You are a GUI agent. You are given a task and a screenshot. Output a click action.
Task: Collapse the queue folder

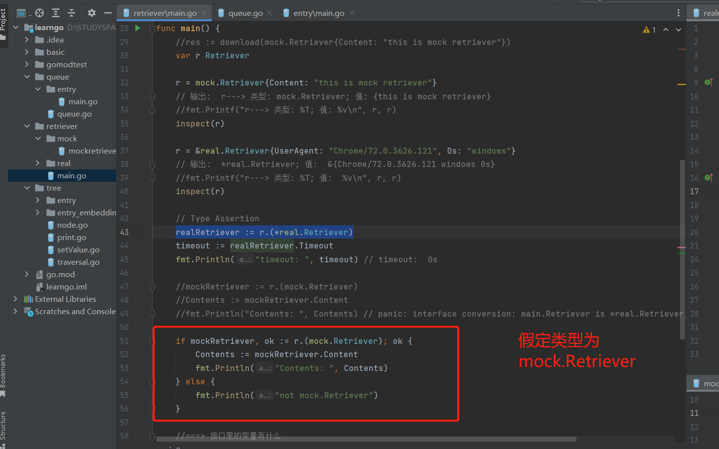tap(27, 77)
